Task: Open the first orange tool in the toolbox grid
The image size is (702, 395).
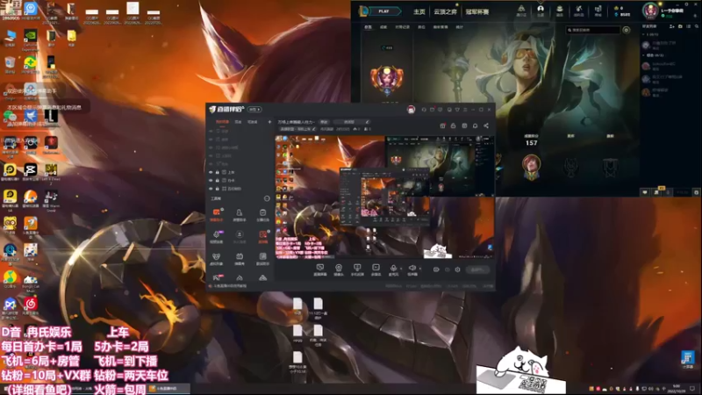Action: [x=216, y=214]
